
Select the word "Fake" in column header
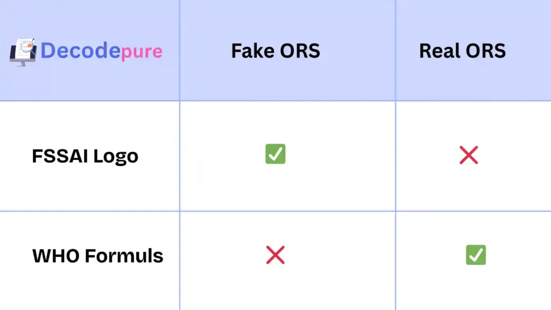[251, 51]
